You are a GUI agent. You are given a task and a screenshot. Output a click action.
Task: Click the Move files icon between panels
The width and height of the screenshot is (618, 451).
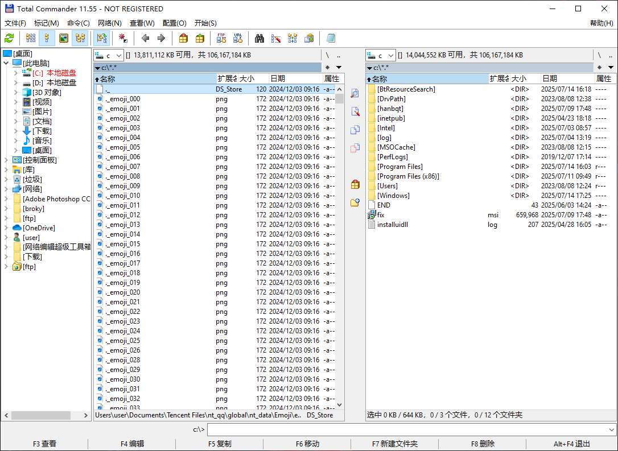point(355,148)
